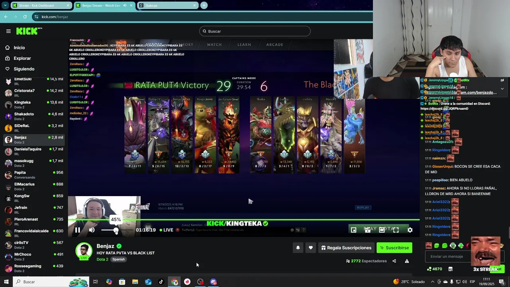Viewport: 510px width, 287px height.
Task: Open a new browser tab
Action: pos(204,5)
